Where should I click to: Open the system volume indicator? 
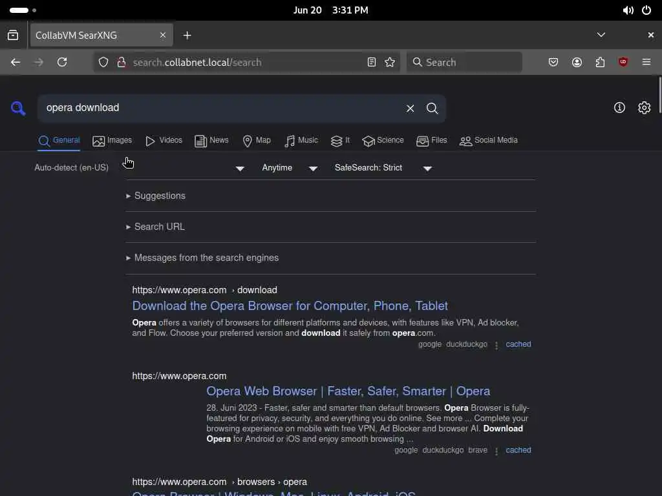pos(628,10)
